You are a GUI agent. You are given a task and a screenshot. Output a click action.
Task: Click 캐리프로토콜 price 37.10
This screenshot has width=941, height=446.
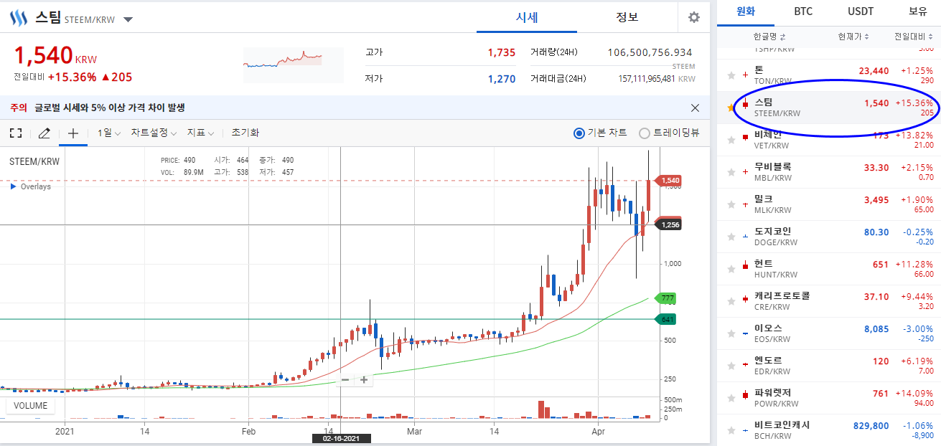point(876,296)
